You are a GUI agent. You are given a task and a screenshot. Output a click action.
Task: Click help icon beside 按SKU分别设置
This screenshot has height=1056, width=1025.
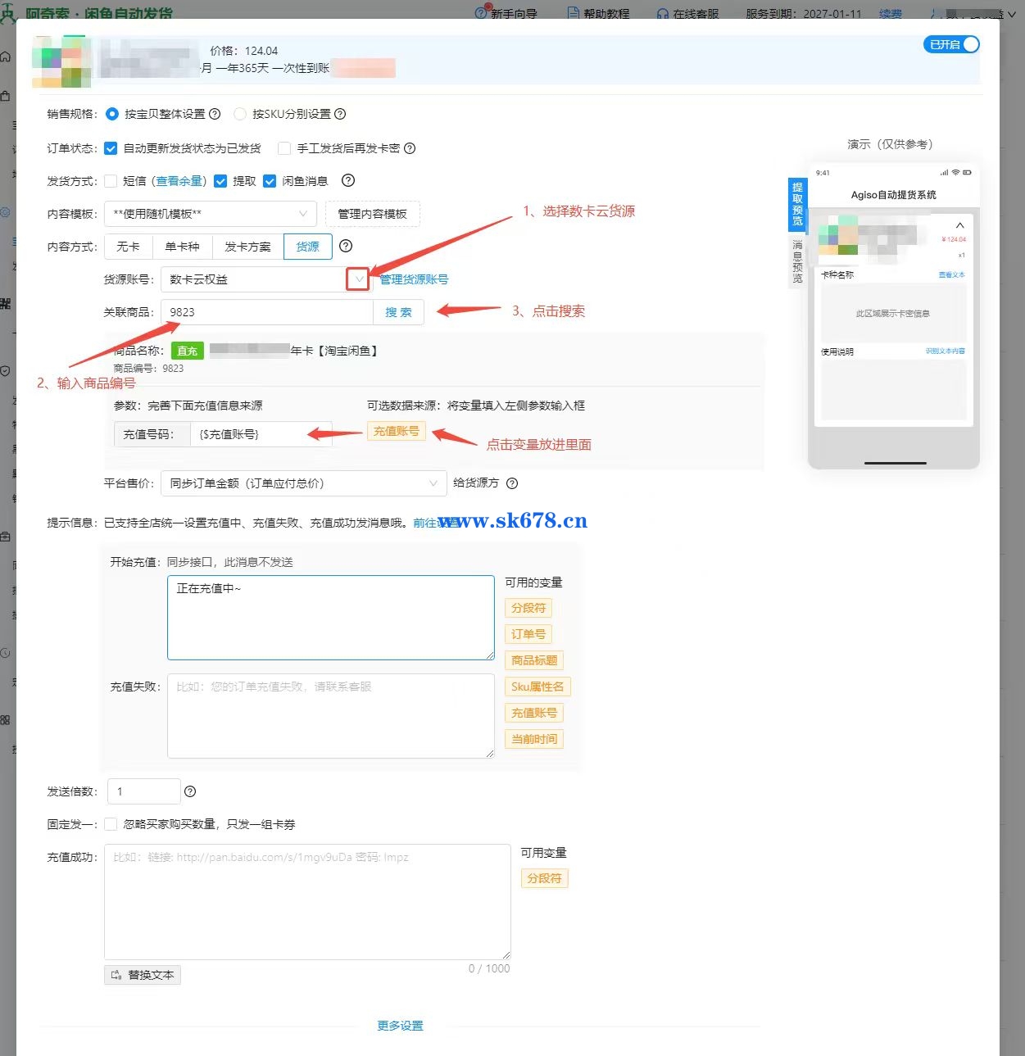click(340, 114)
